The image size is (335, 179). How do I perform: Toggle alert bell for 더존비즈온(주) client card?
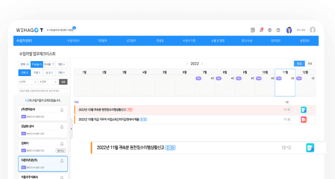62,161
